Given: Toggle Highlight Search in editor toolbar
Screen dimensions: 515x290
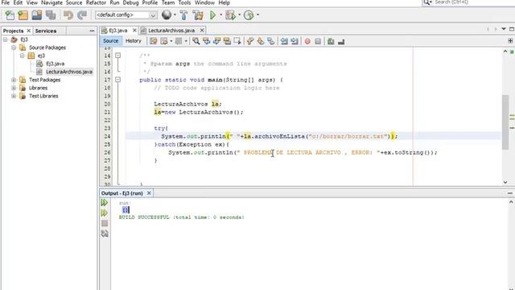Looking at the screenshot, I should pyautogui.click(x=227, y=41).
